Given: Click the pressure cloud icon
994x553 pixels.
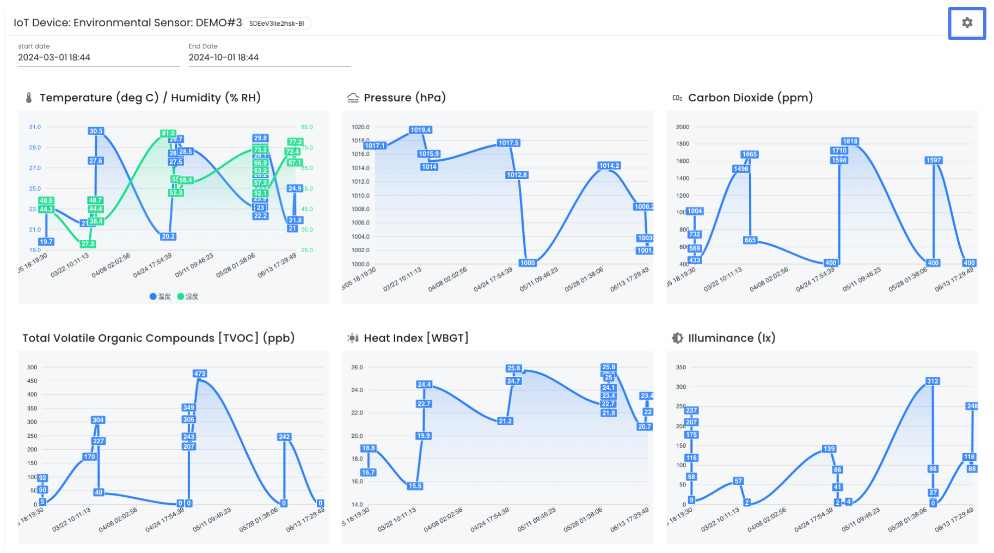Looking at the screenshot, I should click(353, 98).
